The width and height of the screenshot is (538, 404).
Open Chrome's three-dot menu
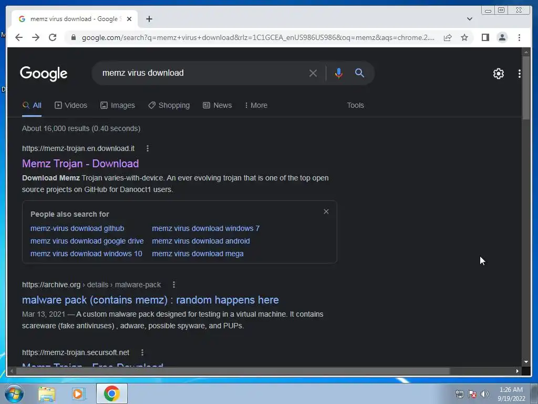519,37
